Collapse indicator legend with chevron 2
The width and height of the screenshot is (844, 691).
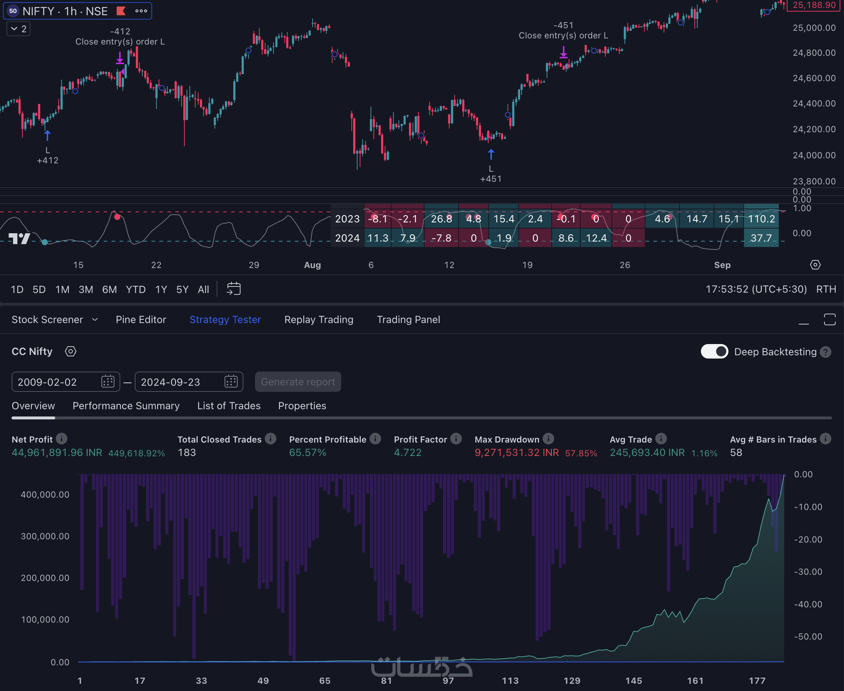coord(18,29)
